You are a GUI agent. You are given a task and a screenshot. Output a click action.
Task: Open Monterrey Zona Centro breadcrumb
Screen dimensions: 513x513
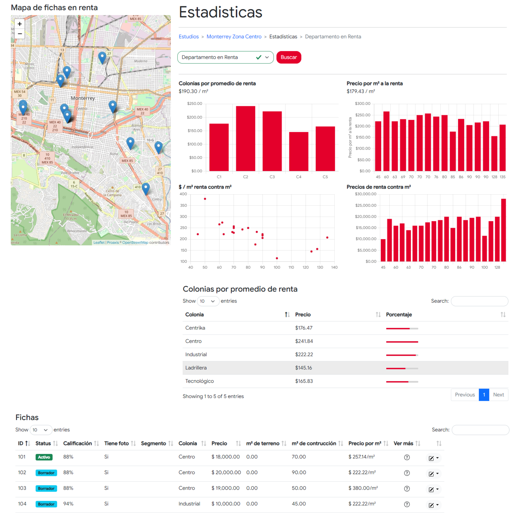[x=234, y=37]
